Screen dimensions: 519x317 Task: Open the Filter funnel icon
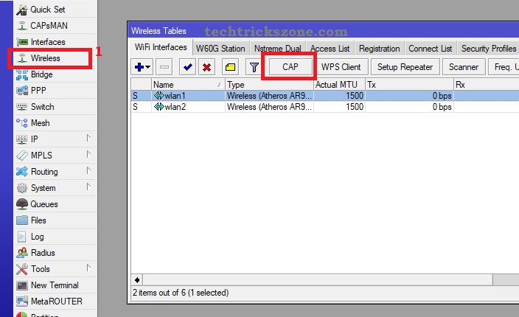[254, 67]
